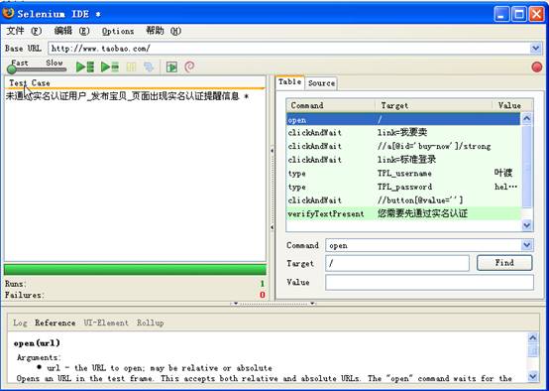This screenshot has height=391, width=549.
Task: Click the left grip arrow on the horizontal splitter
Action: click(236, 304)
